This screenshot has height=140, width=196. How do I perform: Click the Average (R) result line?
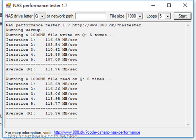(x=42, y=113)
